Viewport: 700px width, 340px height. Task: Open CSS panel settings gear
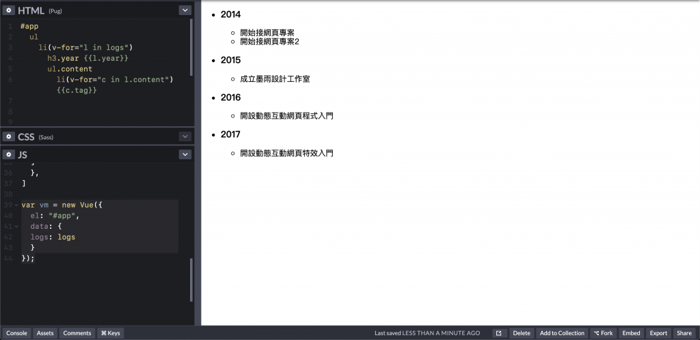8,137
